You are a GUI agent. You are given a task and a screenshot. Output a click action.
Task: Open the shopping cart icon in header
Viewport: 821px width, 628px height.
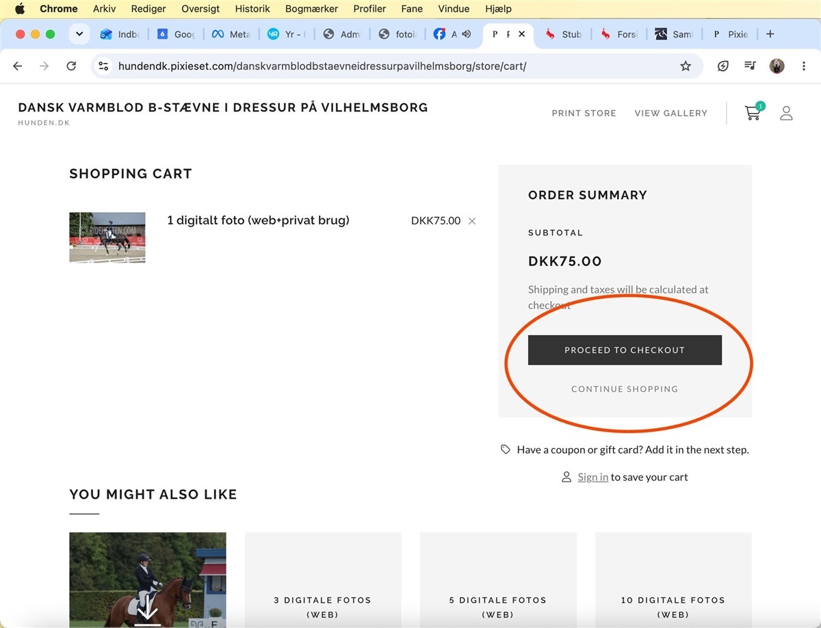point(753,113)
